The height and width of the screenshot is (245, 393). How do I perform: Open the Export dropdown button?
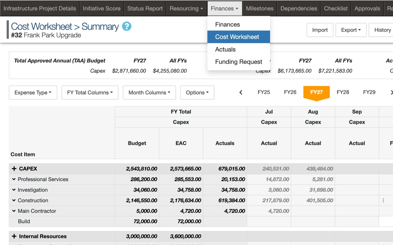(351, 30)
